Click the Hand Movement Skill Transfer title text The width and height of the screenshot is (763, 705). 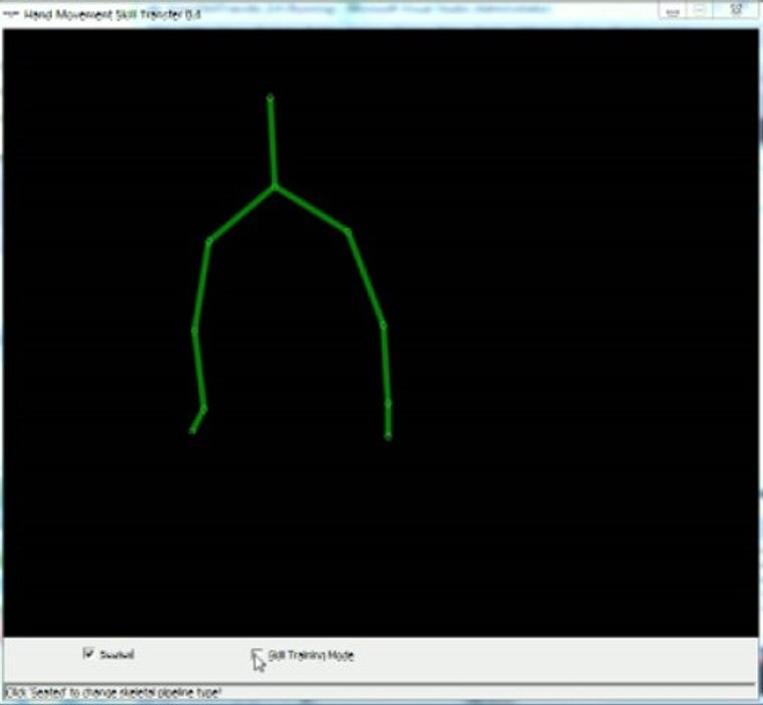click(x=112, y=14)
